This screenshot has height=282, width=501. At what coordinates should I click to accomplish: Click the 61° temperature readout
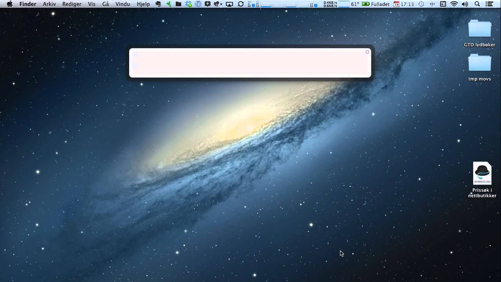point(355,4)
